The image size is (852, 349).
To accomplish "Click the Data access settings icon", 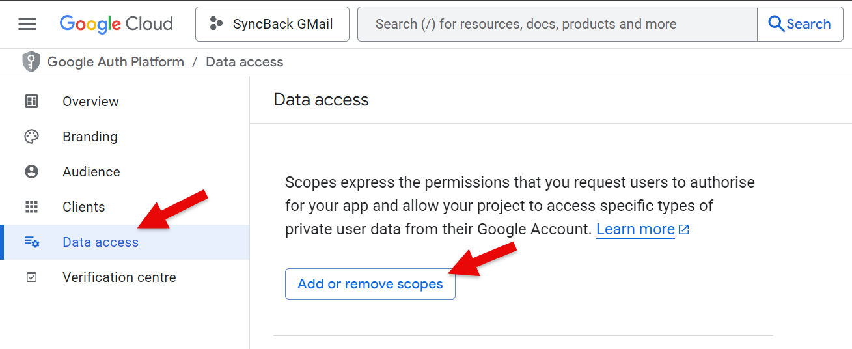I will tap(31, 242).
